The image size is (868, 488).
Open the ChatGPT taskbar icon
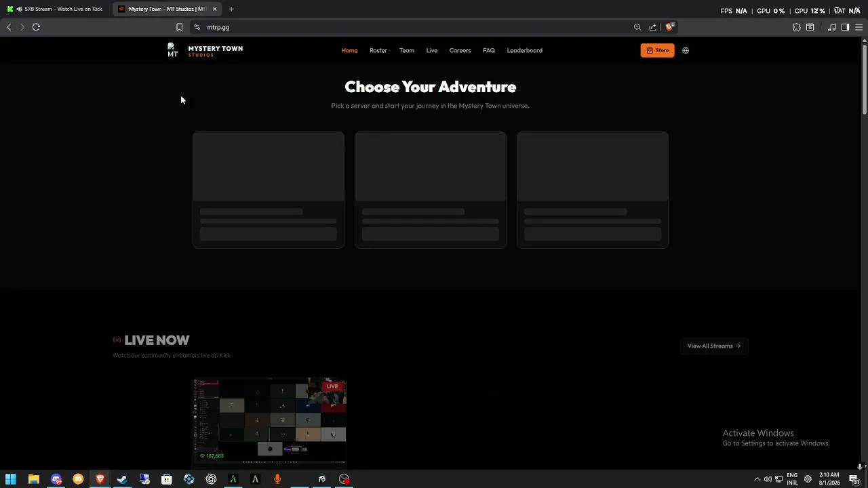point(211,479)
